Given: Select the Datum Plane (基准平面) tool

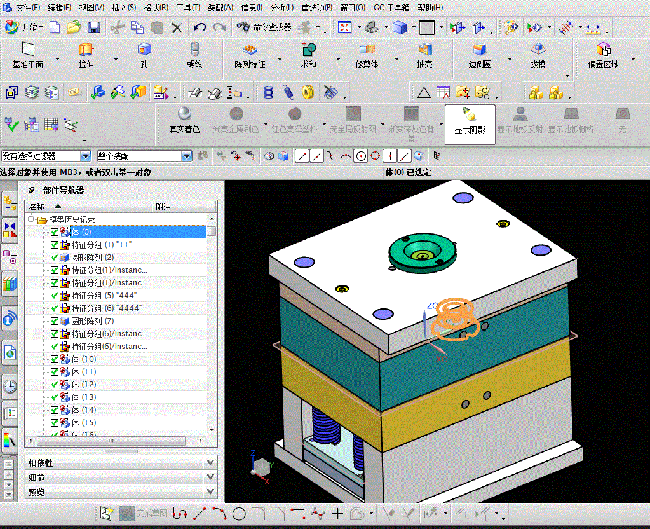Looking at the screenshot, I should (28, 55).
